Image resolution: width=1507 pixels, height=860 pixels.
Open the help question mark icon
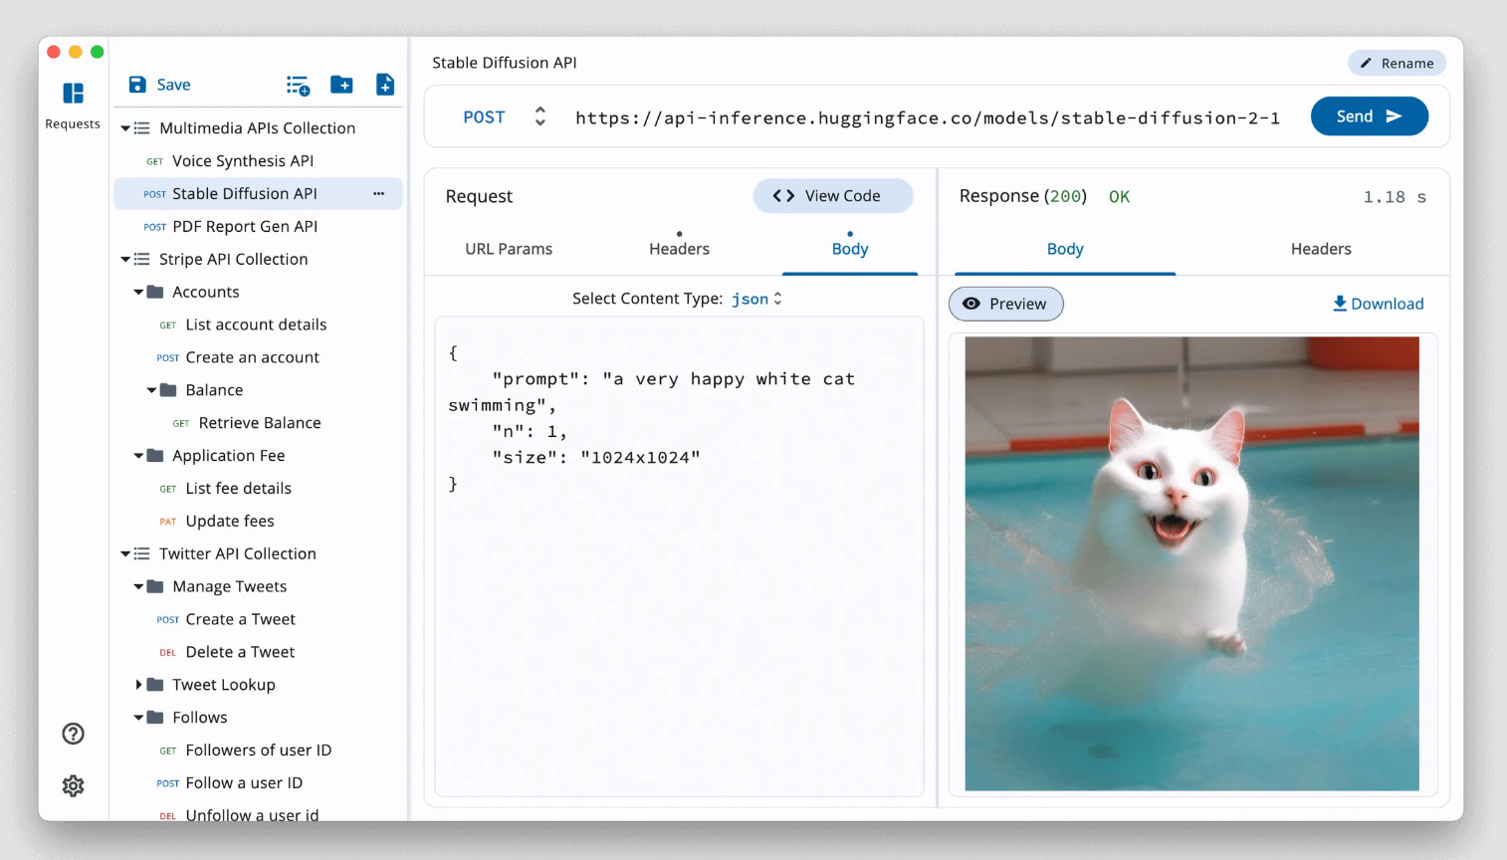73,734
